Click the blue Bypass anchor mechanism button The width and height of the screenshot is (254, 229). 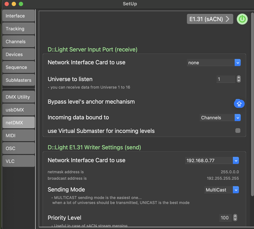tap(239, 104)
